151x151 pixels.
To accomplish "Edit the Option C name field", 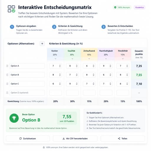I will 27,84.
